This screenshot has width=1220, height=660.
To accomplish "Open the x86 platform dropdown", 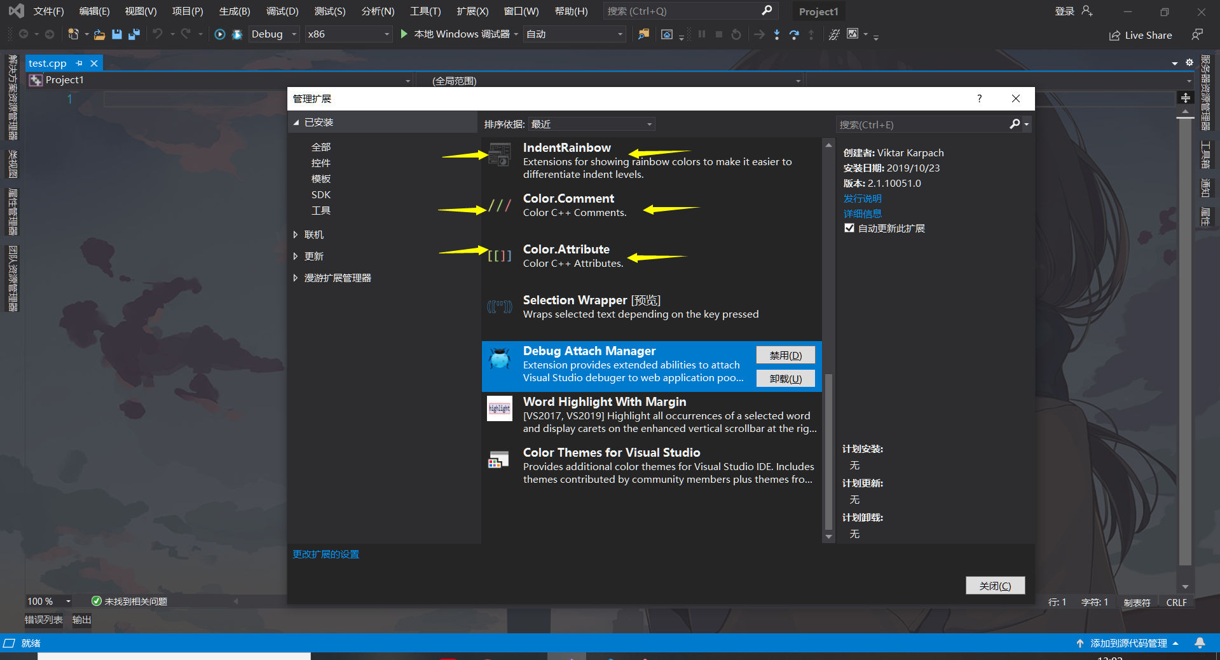I will (388, 34).
